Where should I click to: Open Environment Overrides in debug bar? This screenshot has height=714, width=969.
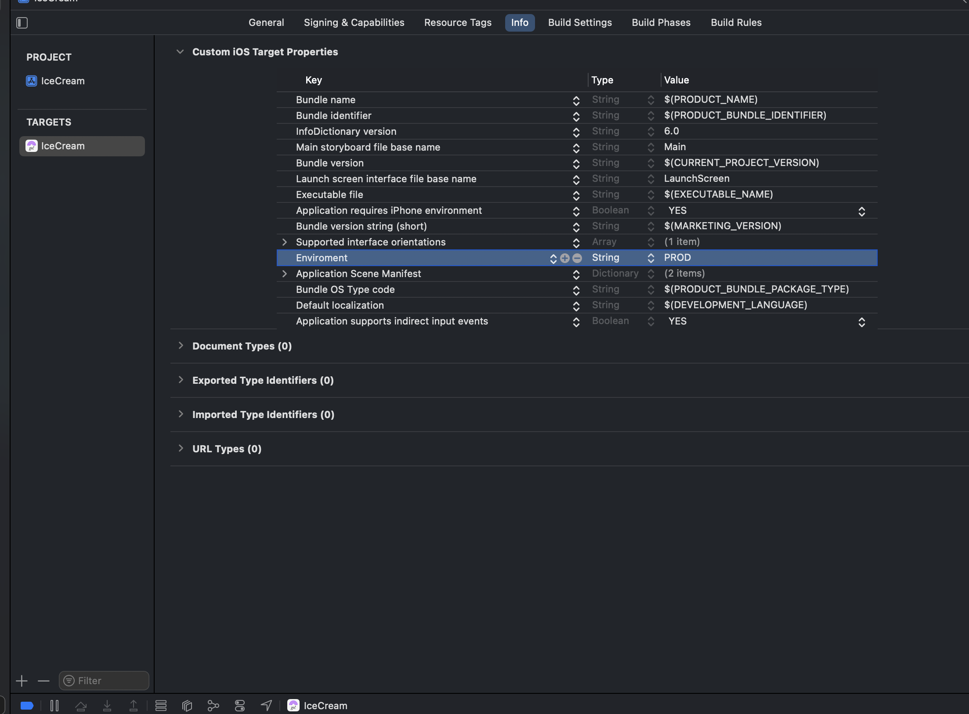click(240, 706)
